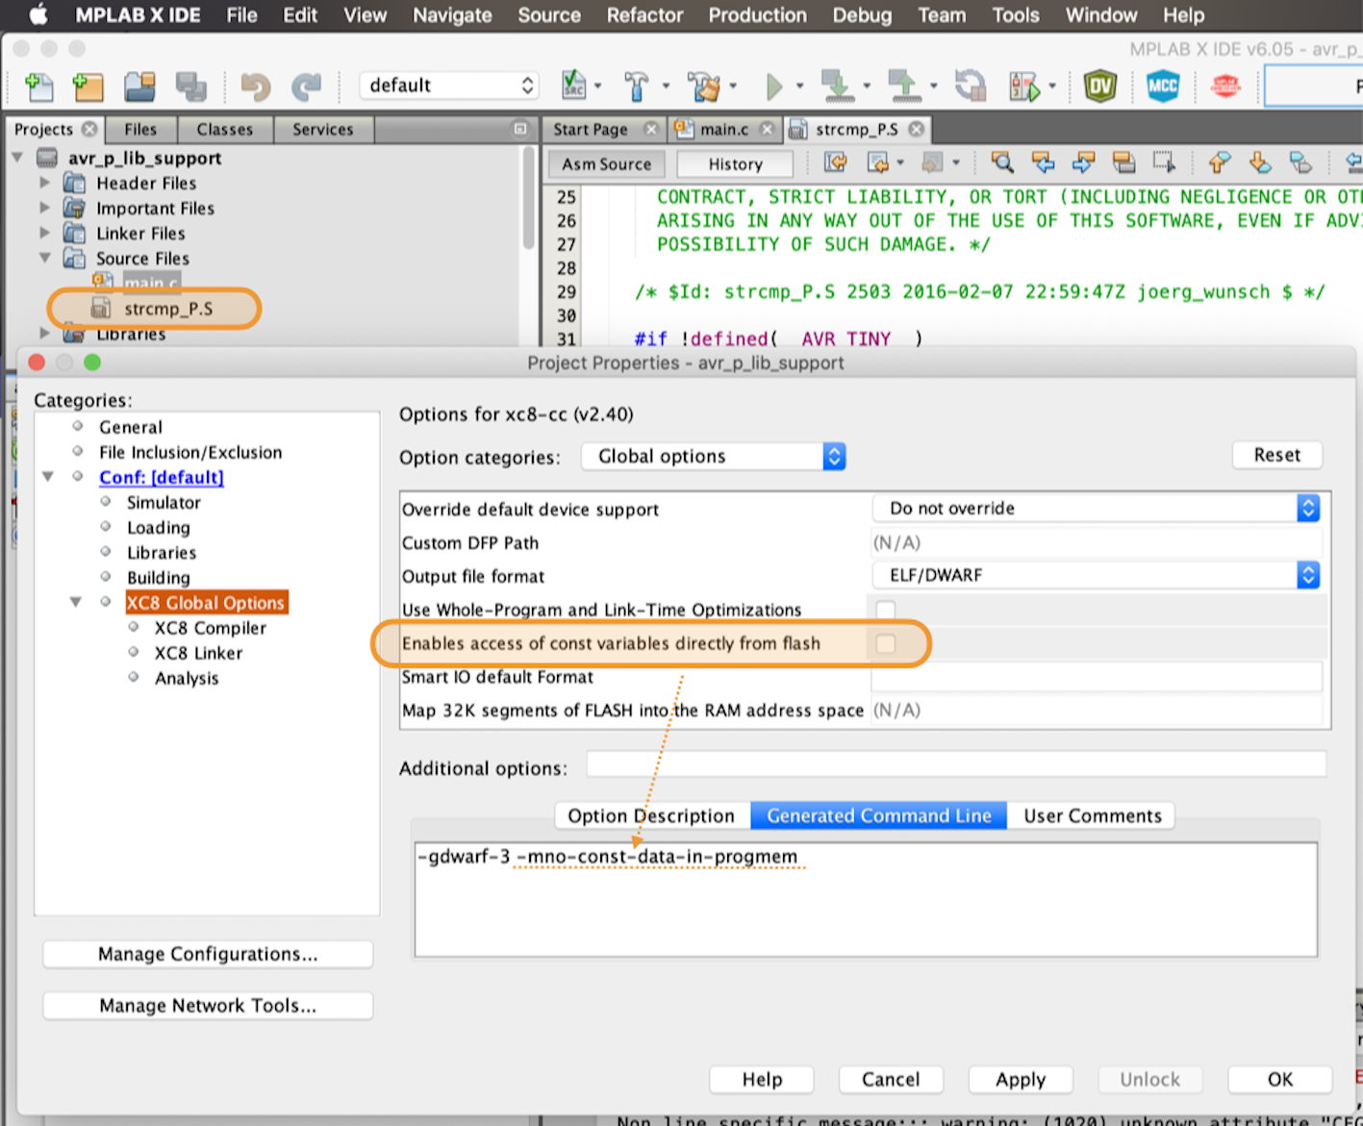Viewport: 1363px width, 1126px height.
Task: Select XC8 Linker in the categories tree
Action: tap(198, 653)
